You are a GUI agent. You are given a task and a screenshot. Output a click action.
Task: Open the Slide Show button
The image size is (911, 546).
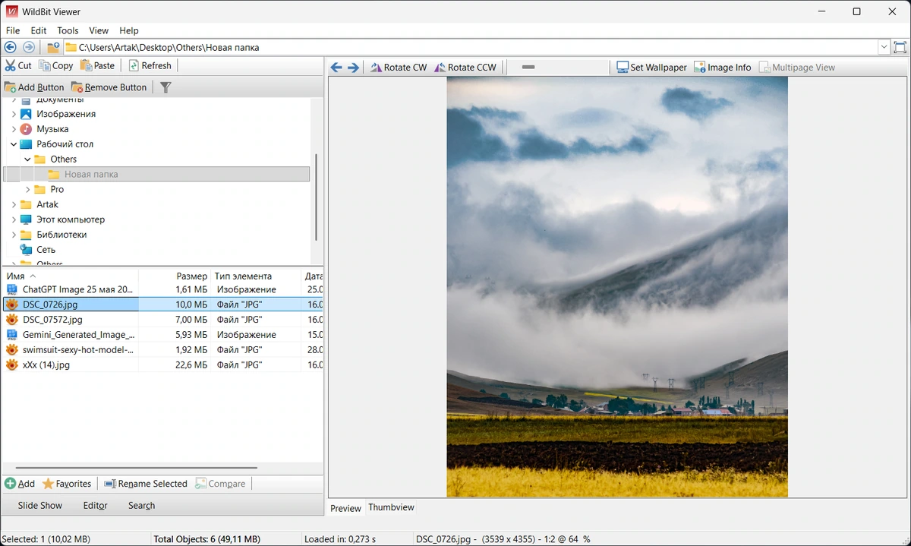(x=40, y=505)
